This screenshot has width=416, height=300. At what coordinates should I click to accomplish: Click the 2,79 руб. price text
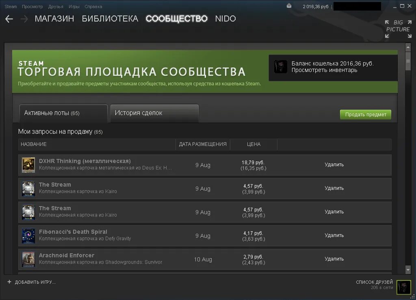point(253,257)
